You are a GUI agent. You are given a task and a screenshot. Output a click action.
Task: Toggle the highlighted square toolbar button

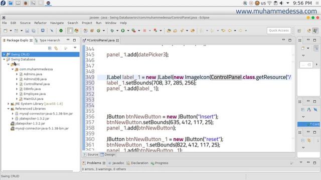pos(70,30)
